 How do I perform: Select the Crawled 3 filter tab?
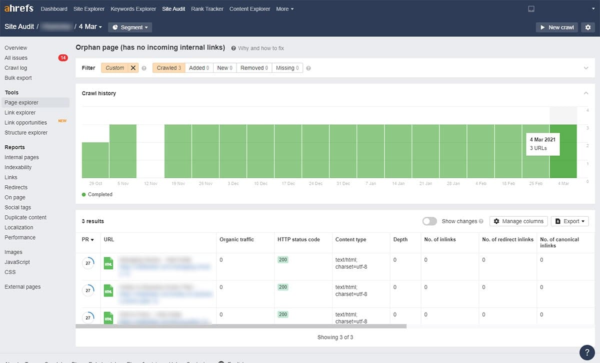tap(169, 68)
